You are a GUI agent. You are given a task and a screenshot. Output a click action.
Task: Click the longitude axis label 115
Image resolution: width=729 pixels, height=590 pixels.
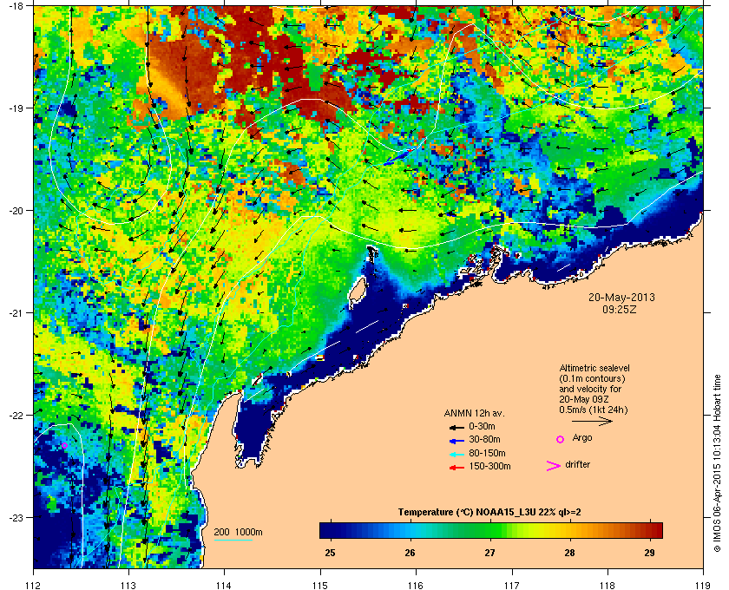pyautogui.click(x=320, y=586)
